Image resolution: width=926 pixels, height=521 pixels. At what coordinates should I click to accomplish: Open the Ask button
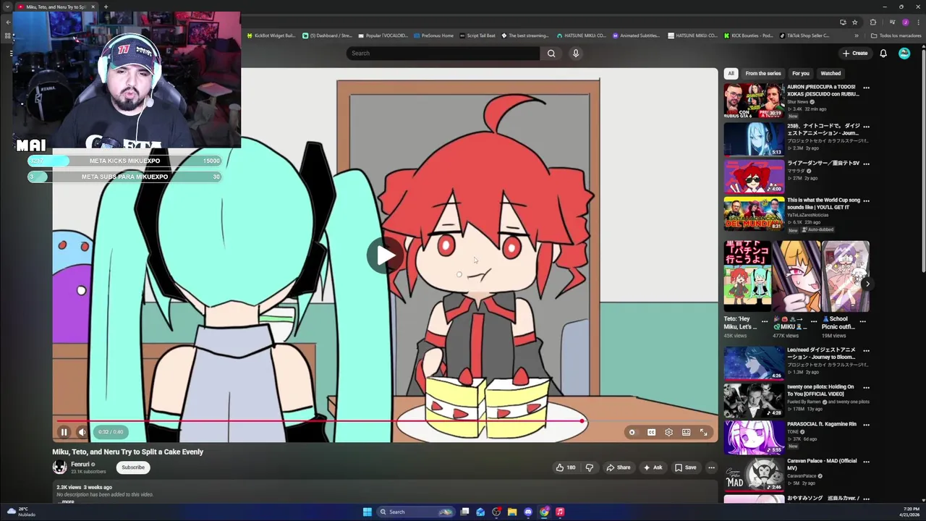653,467
